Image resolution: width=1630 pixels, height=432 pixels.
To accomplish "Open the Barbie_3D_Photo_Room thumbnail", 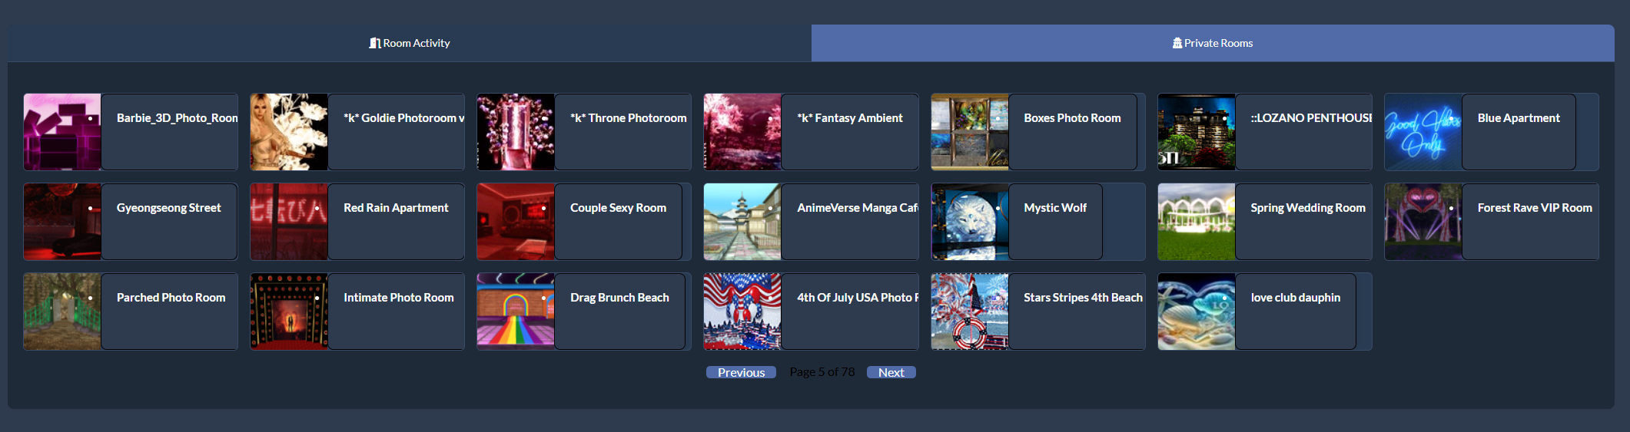I will [x=62, y=132].
